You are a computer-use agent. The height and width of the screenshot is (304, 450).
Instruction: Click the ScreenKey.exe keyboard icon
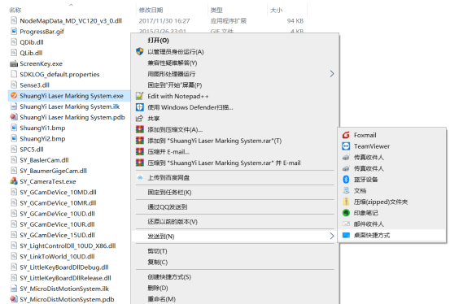pyautogui.click(x=14, y=63)
